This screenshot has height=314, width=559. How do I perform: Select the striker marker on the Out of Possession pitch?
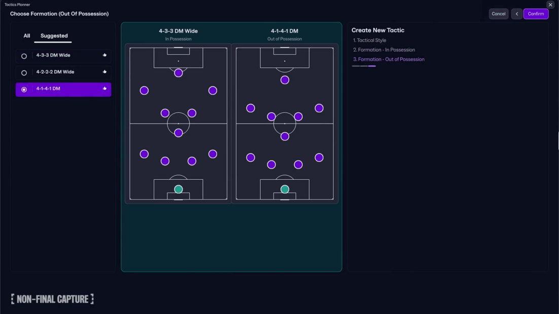[x=285, y=80]
